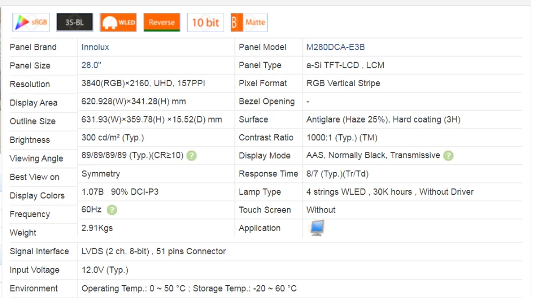
Task: Click the 3S-BL backlight badge
Action: tap(75, 22)
